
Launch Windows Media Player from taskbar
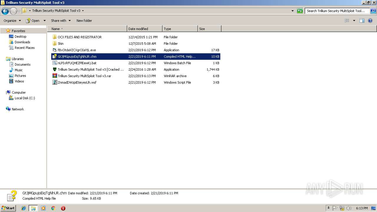click(43, 208)
